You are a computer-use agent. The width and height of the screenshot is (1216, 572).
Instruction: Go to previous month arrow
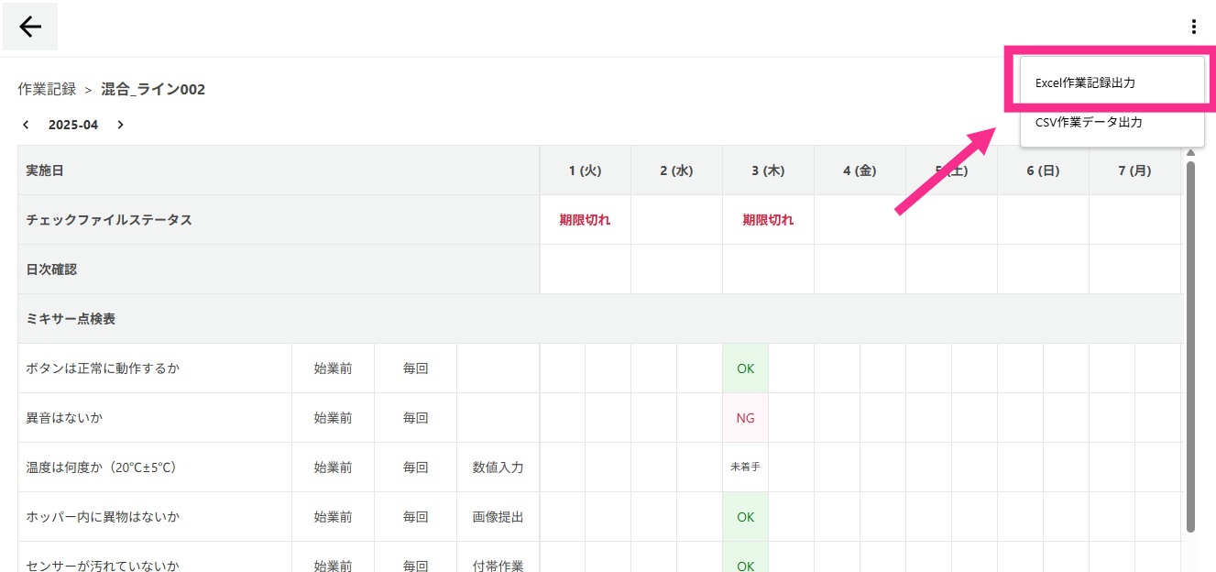[x=26, y=125]
